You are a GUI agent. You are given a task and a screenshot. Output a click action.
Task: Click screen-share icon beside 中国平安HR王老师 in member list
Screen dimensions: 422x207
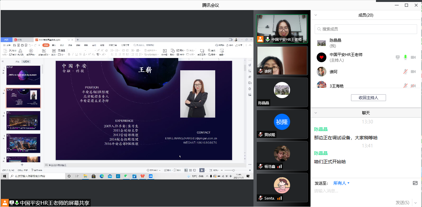(398, 57)
